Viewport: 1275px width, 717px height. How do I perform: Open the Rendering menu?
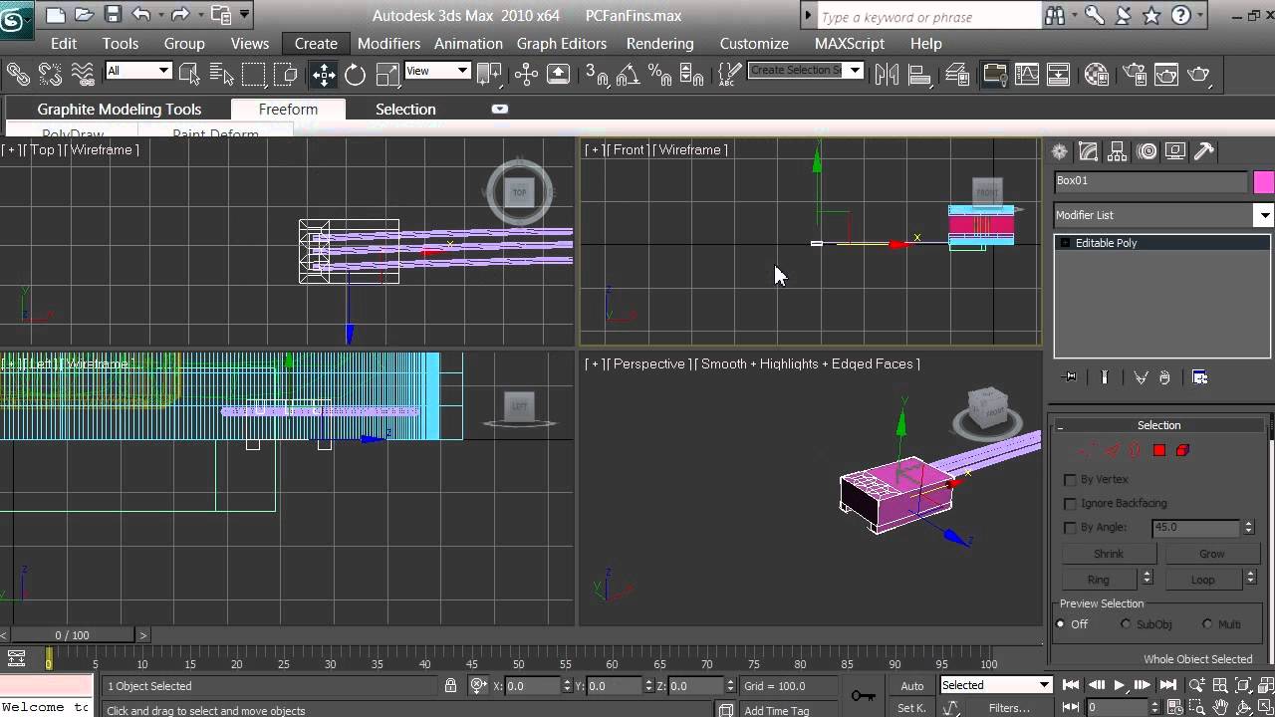(x=659, y=44)
